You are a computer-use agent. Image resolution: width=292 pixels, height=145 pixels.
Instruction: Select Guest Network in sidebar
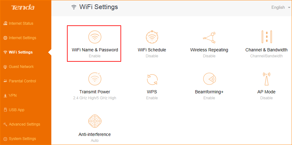tap(21, 67)
